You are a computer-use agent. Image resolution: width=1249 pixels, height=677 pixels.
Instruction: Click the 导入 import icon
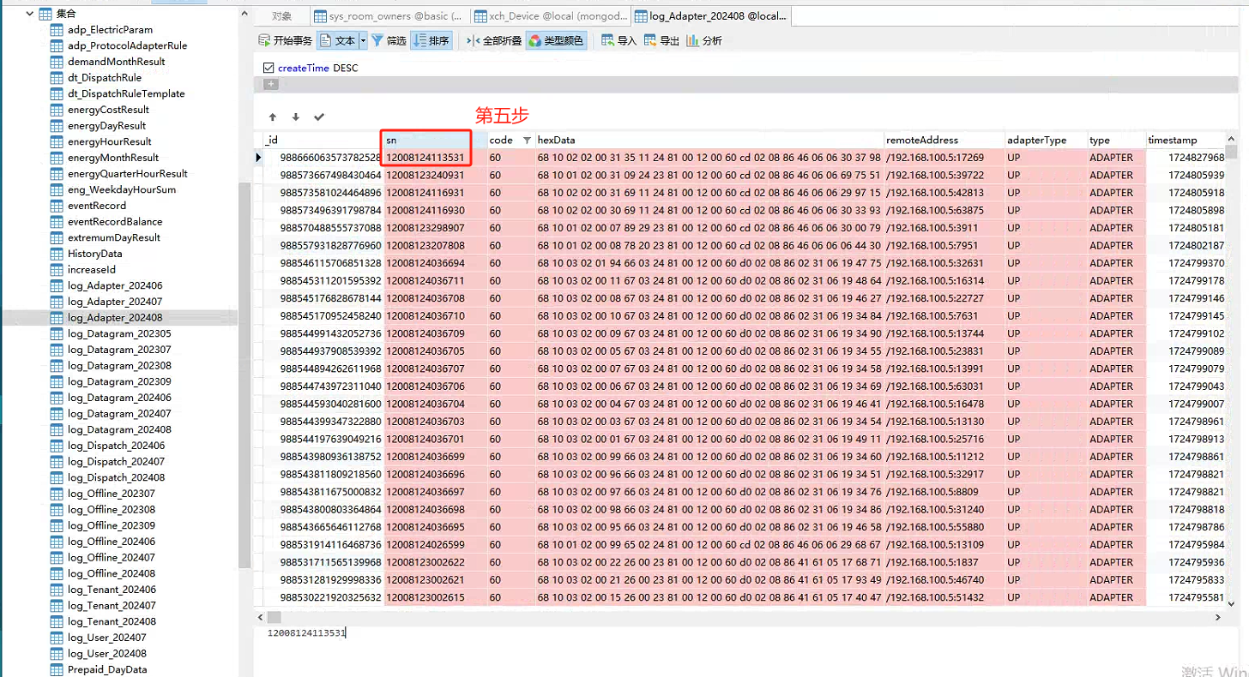(x=618, y=40)
